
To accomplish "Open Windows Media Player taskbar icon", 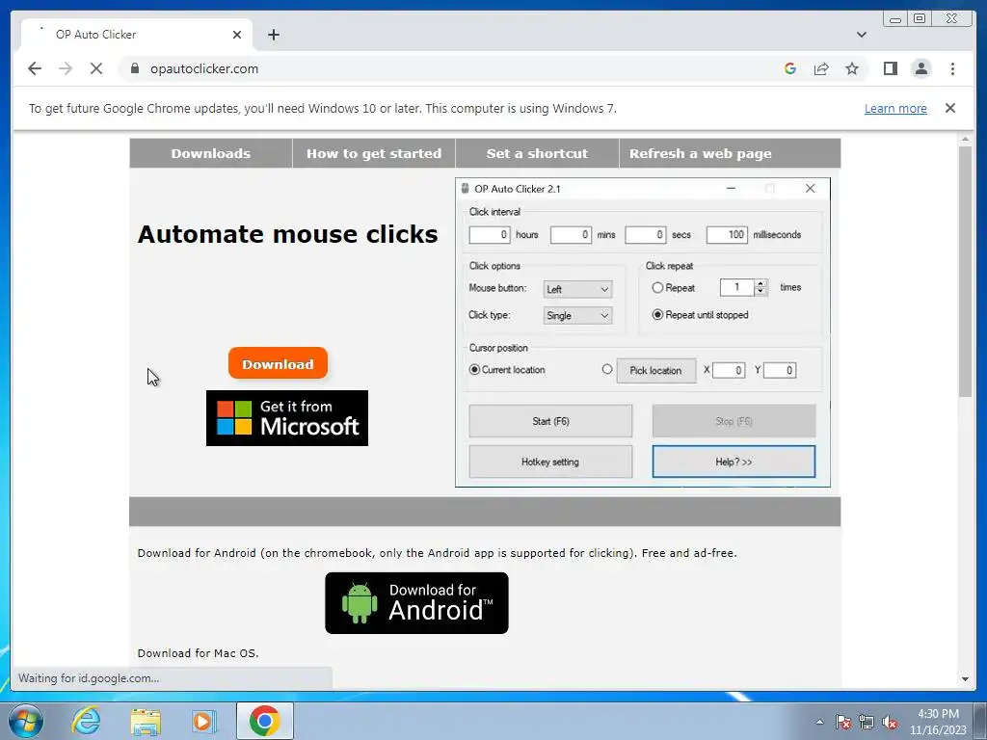I will [203, 721].
